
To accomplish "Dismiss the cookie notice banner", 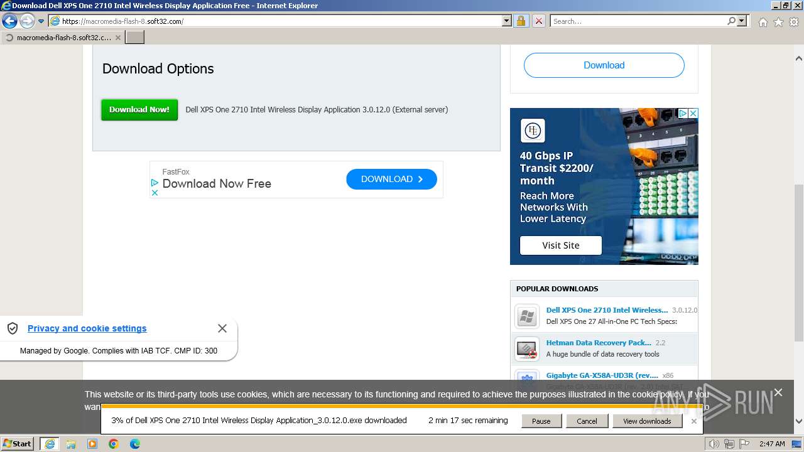I will tap(778, 392).
